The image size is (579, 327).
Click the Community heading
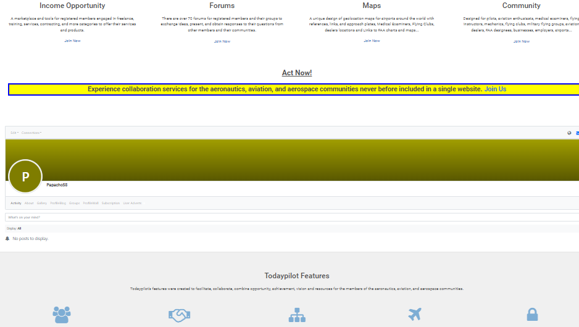(x=521, y=6)
